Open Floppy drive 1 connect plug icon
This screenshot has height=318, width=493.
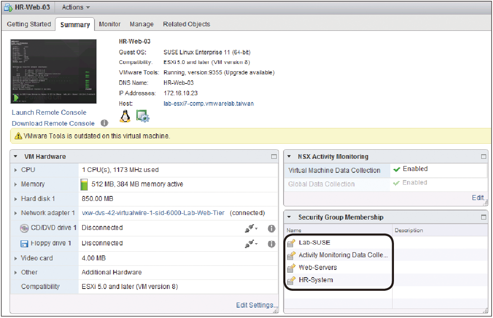[x=251, y=244]
